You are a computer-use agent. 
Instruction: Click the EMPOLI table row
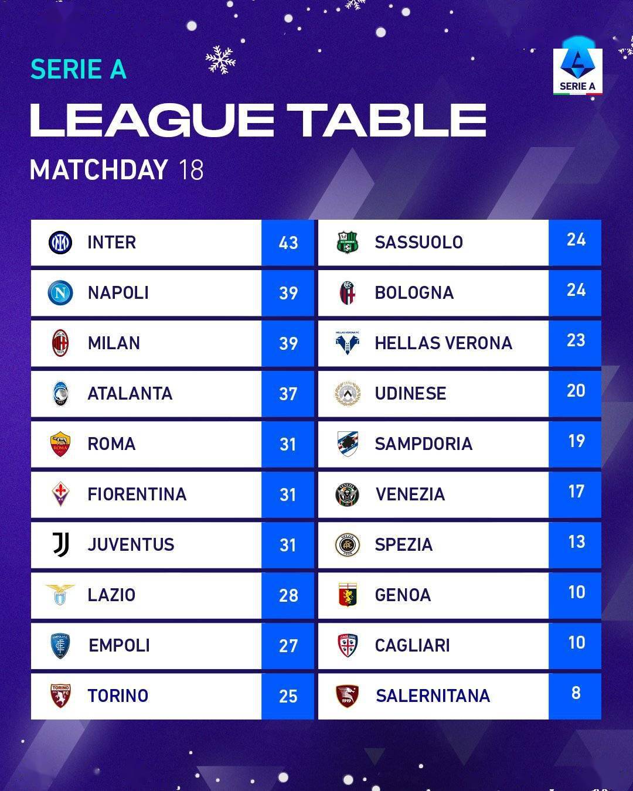(x=172, y=646)
